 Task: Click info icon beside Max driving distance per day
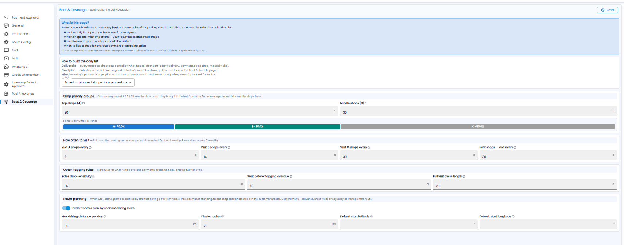tap(105, 216)
